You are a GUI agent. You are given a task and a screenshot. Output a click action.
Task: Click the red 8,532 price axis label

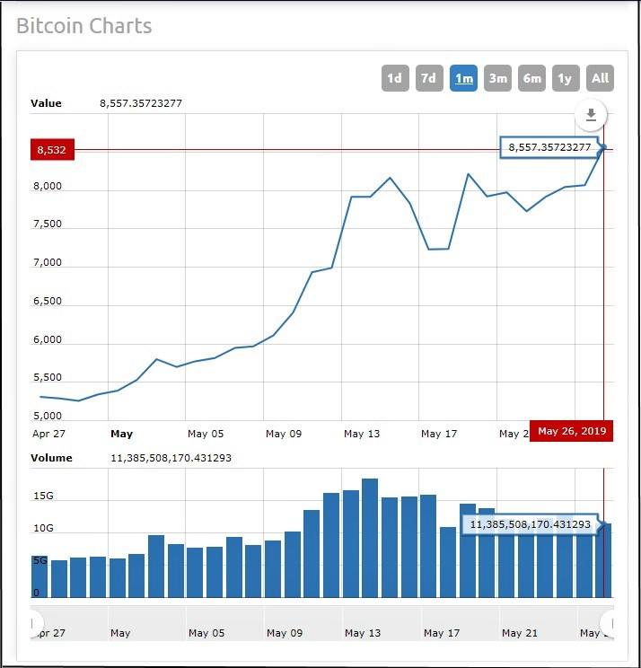[x=52, y=149]
